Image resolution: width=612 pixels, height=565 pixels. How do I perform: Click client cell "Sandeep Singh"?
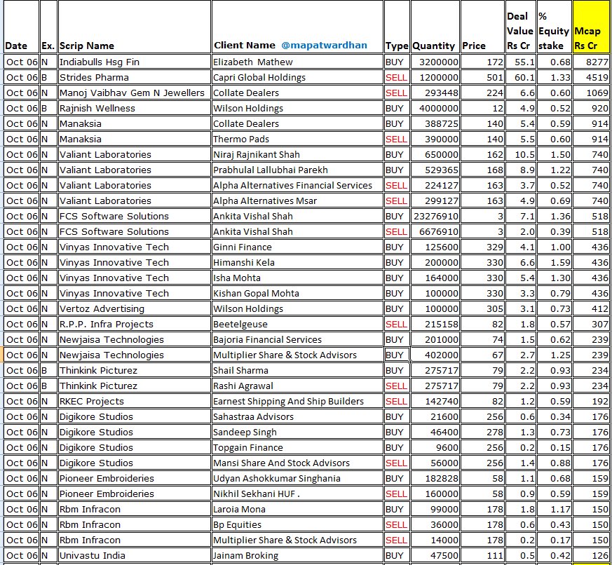tap(297, 432)
